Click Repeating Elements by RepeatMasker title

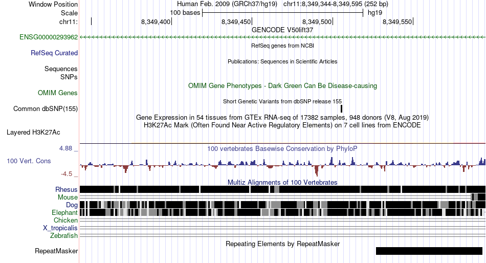click(x=282, y=244)
